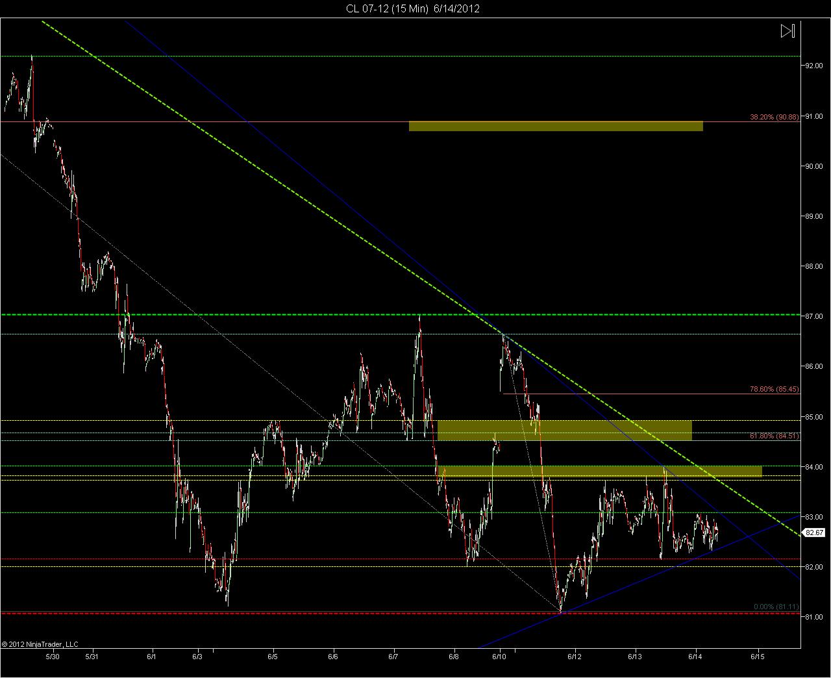Click the 5/30 date label on time axis
The image size is (831, 678).
[53, 657]
